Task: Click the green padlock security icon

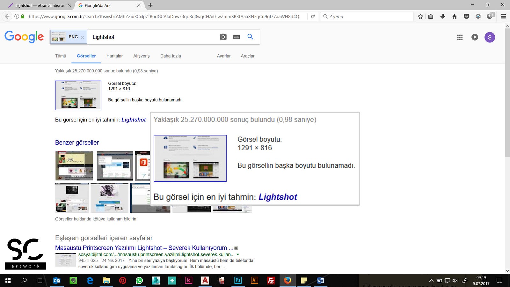Action: click(x=23, y=17)
